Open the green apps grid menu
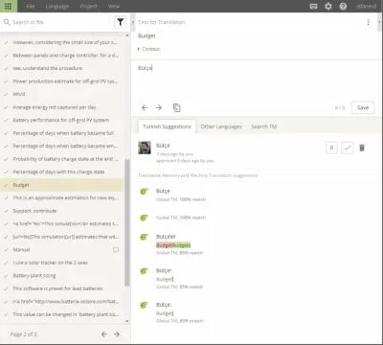 (9, 6)
